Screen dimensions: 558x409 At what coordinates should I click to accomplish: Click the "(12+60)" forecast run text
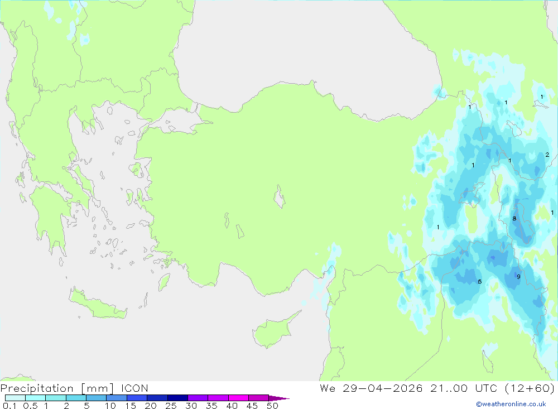(x=530, y=388)
